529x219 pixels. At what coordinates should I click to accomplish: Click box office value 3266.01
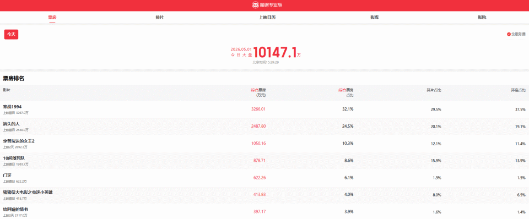(x=258, y=109)
